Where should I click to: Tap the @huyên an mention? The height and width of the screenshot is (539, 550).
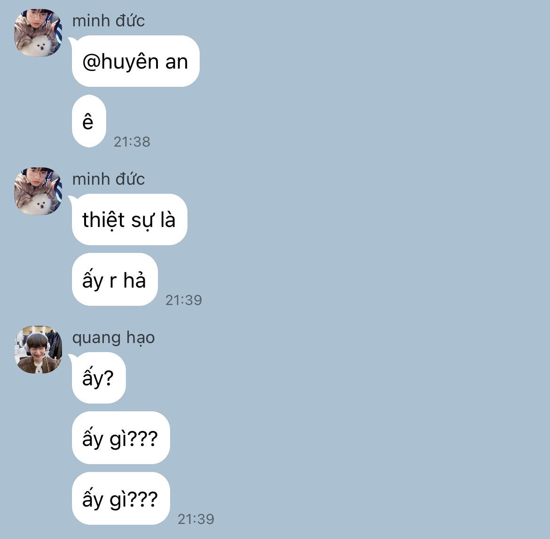pos(135,62)
